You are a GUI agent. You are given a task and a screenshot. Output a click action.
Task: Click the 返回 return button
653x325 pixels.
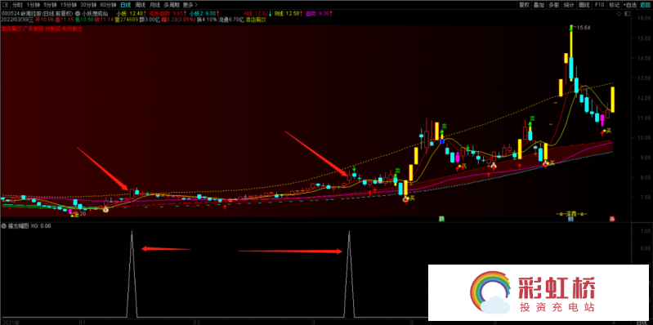point(646,6)
